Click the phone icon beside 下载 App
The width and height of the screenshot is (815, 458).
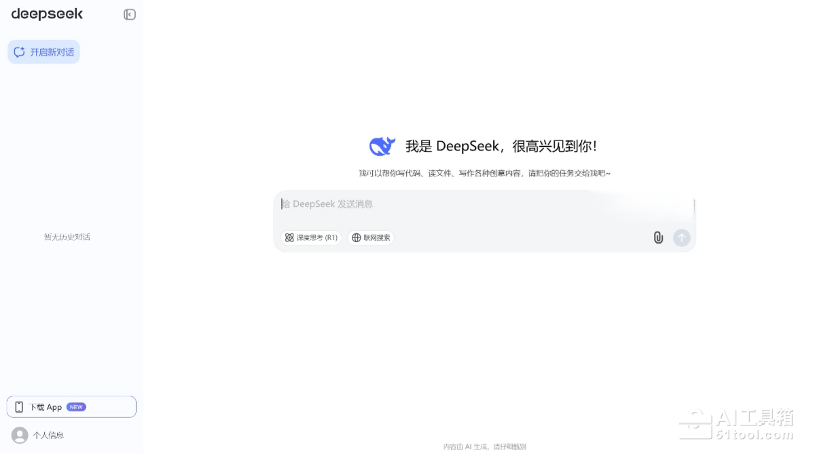click(x=19, y=407)
